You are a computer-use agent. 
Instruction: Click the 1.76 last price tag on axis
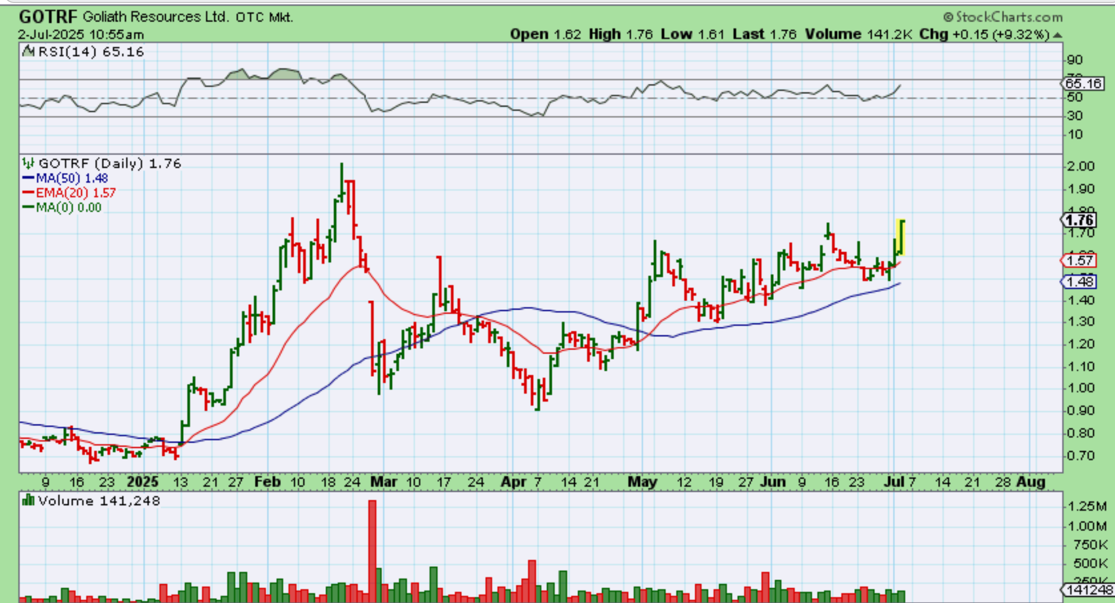pos(1079,220)
